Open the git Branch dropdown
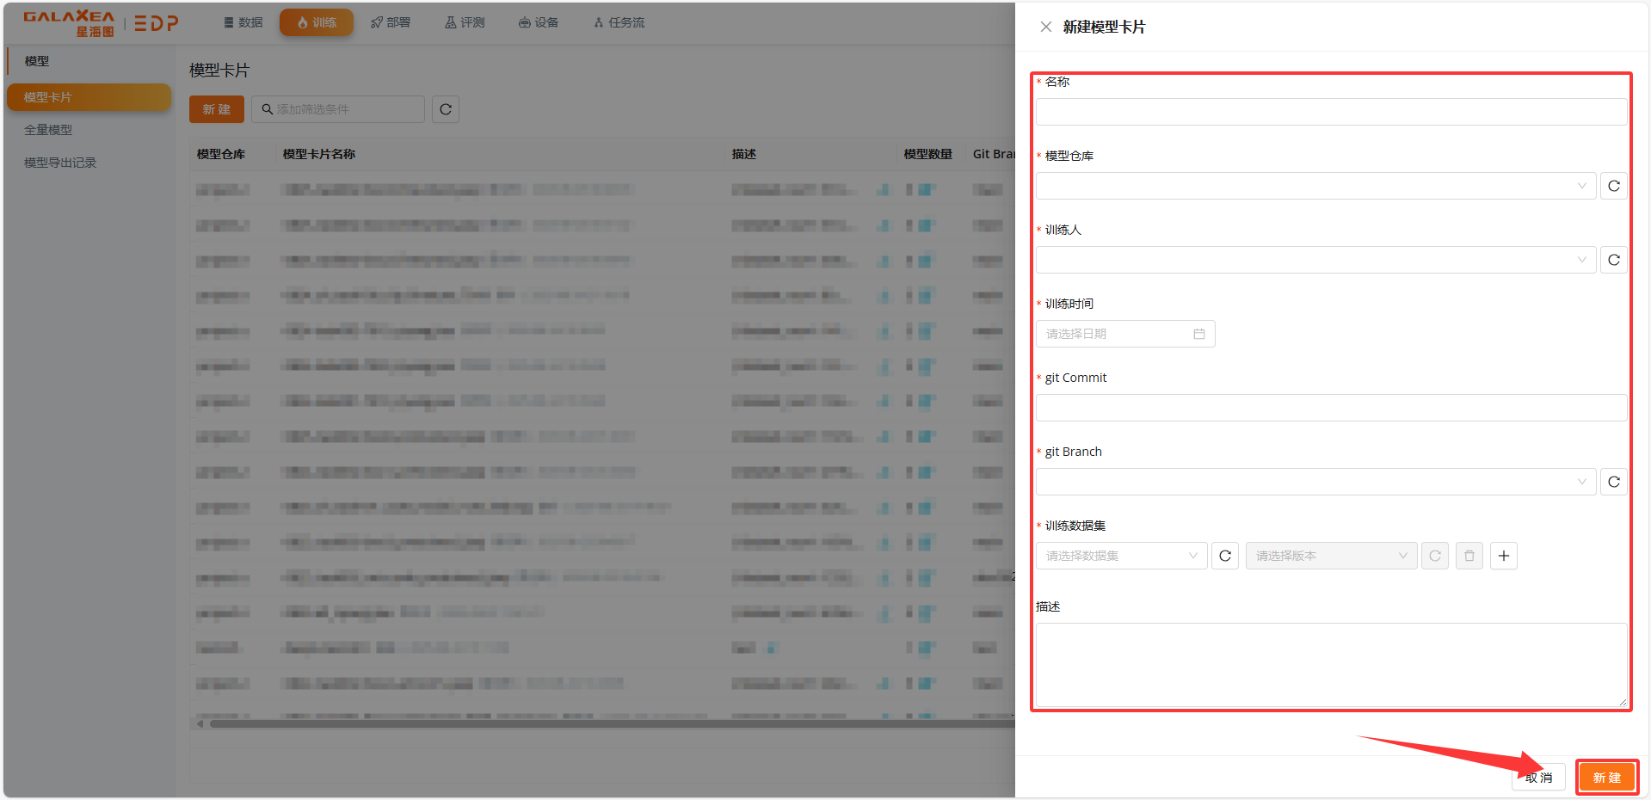The width and height of the screenshot is (1651, 800). coord(1315,482)
